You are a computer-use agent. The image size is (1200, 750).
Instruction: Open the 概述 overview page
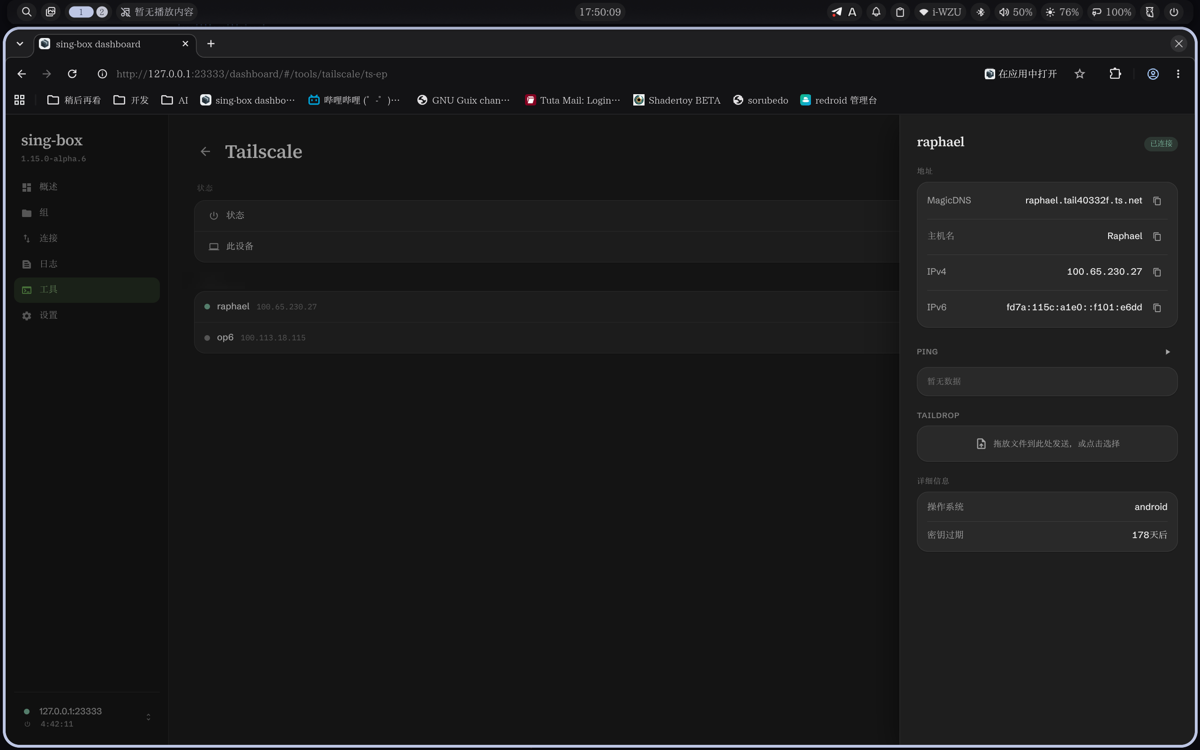tap(87, 187)
